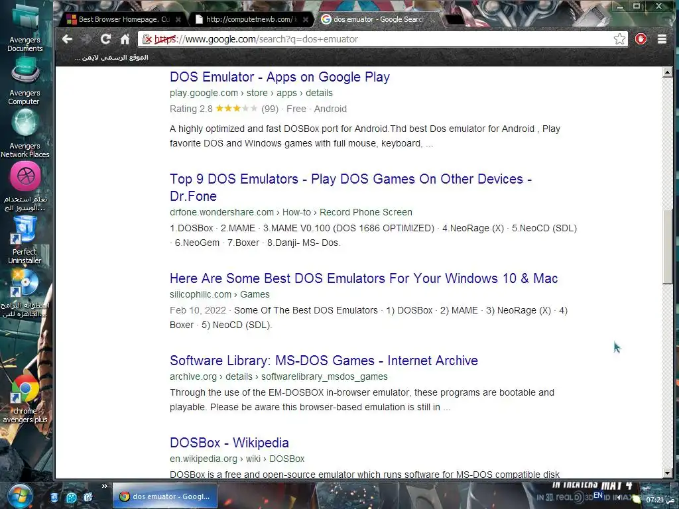Click the page scrollbar down arrow
Viewport: 679px width, 509px height.
pyautogui.click(x=667, y=473)
